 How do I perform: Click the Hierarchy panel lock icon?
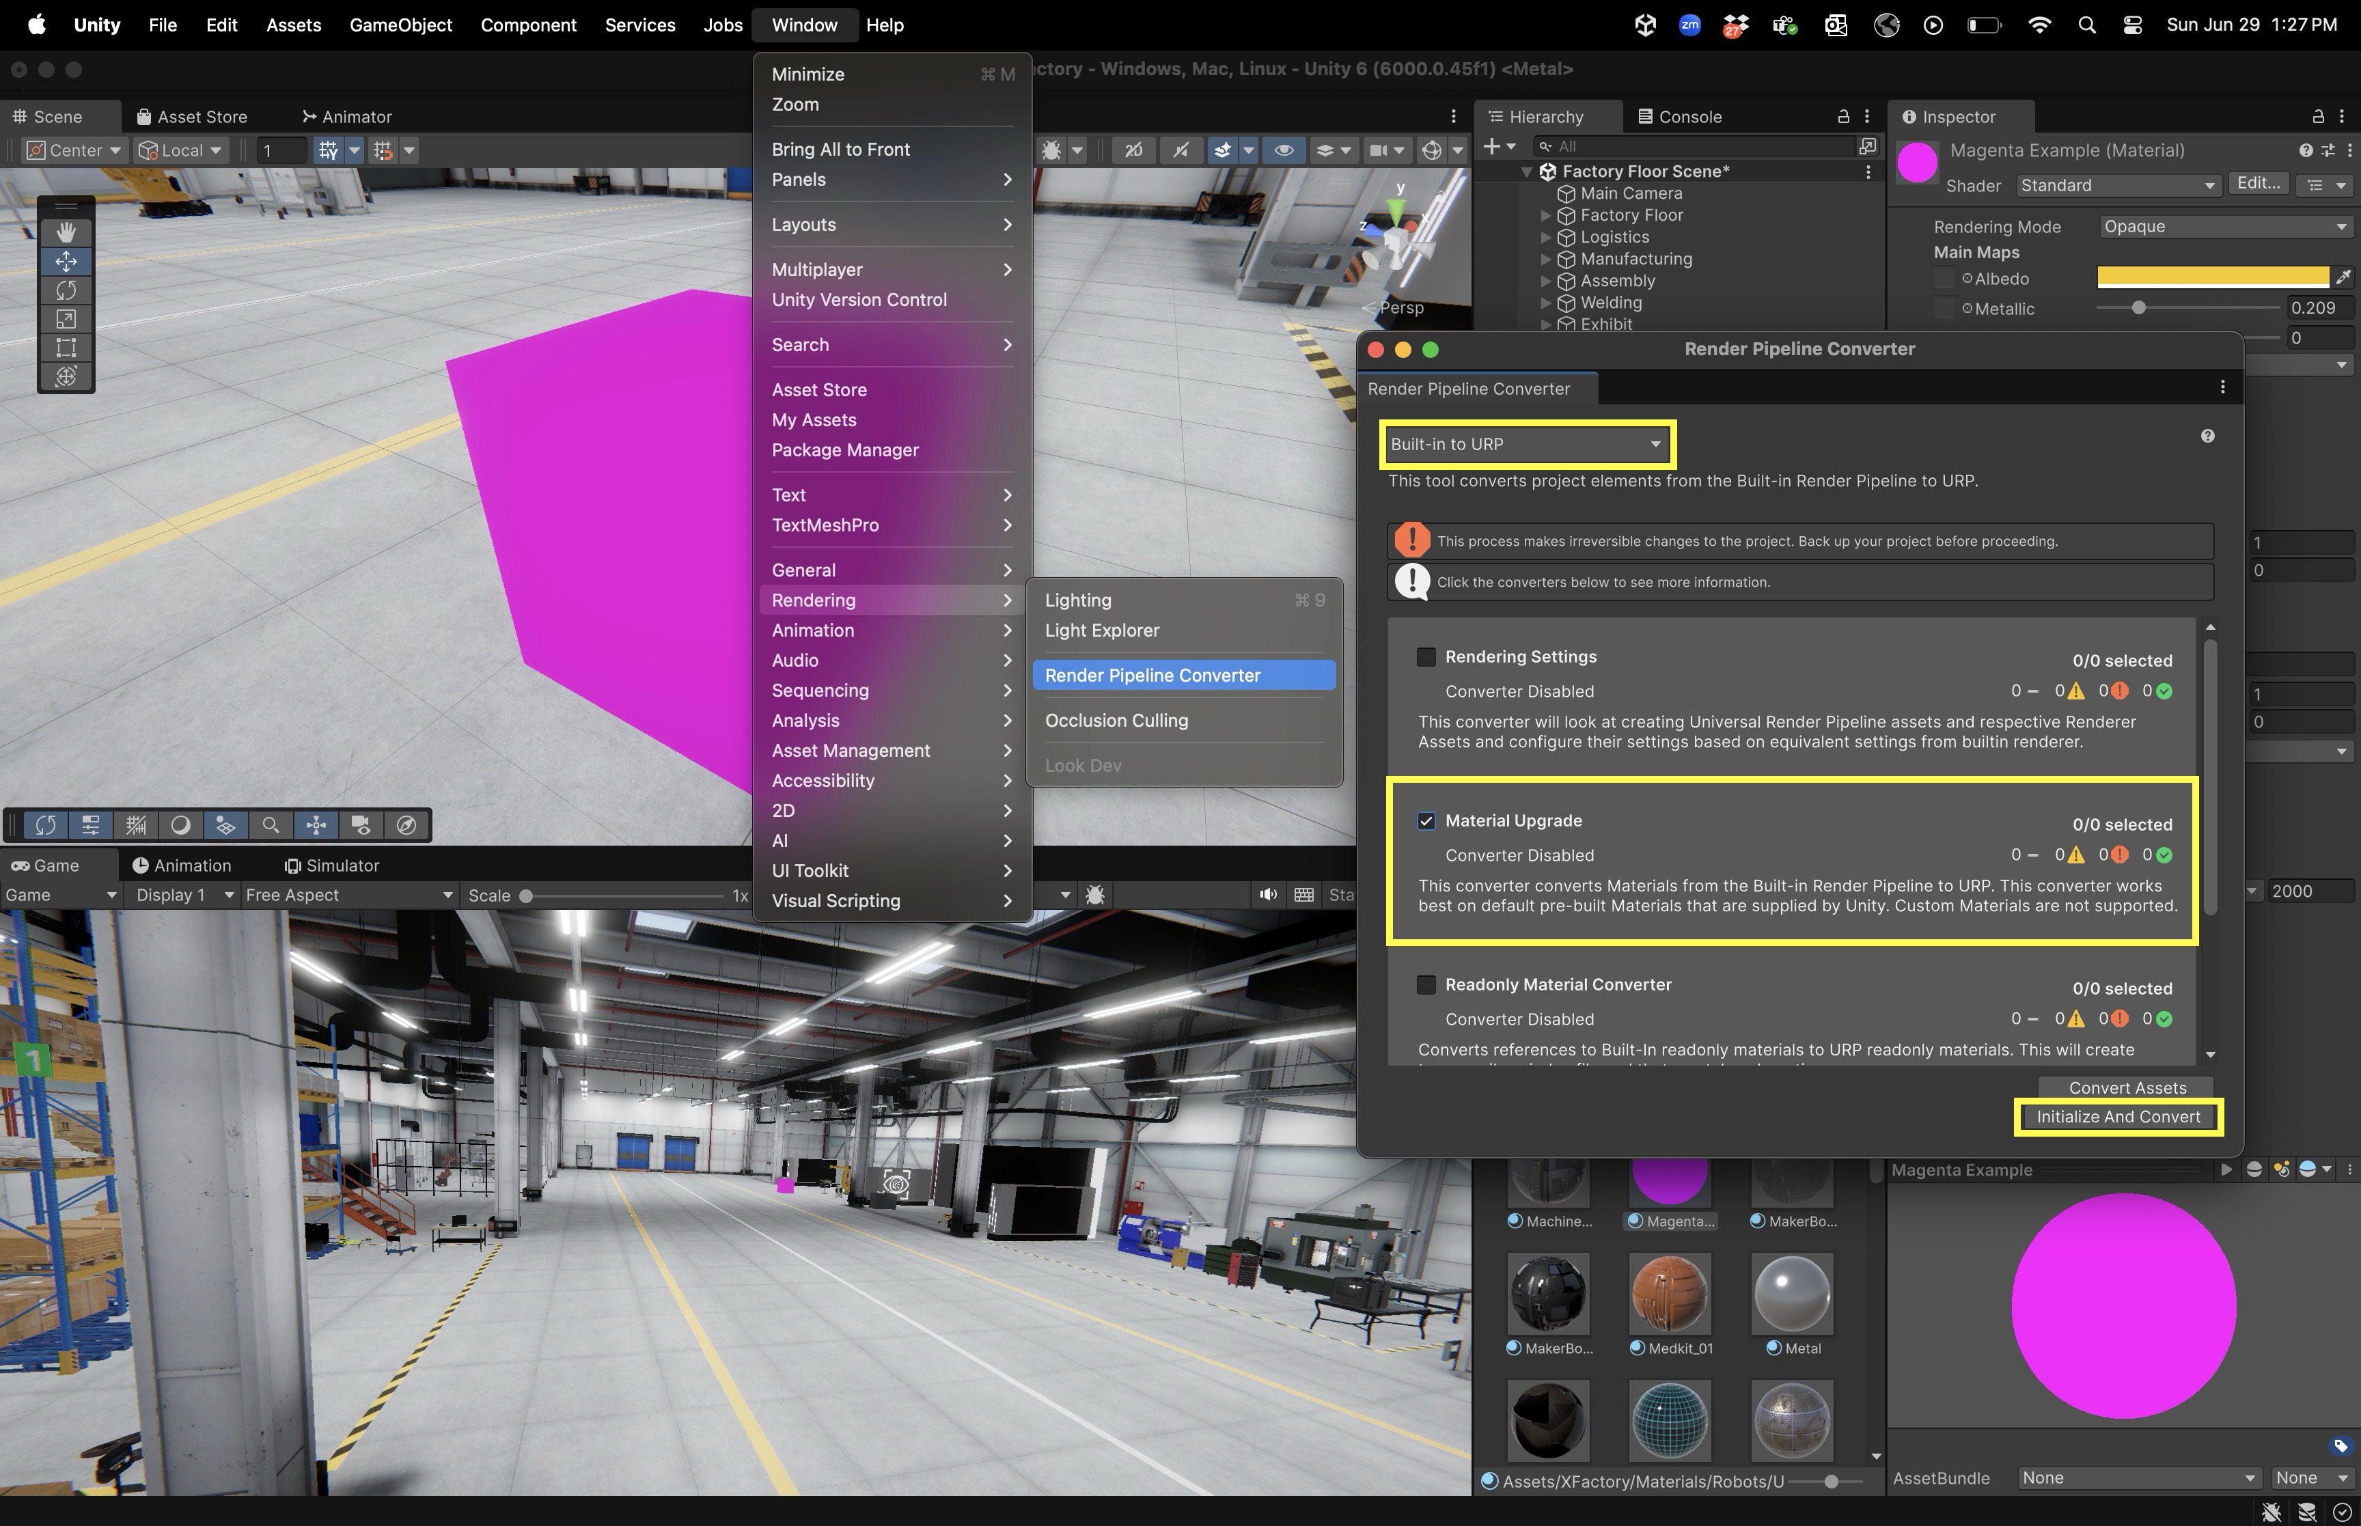point(1843,117)
